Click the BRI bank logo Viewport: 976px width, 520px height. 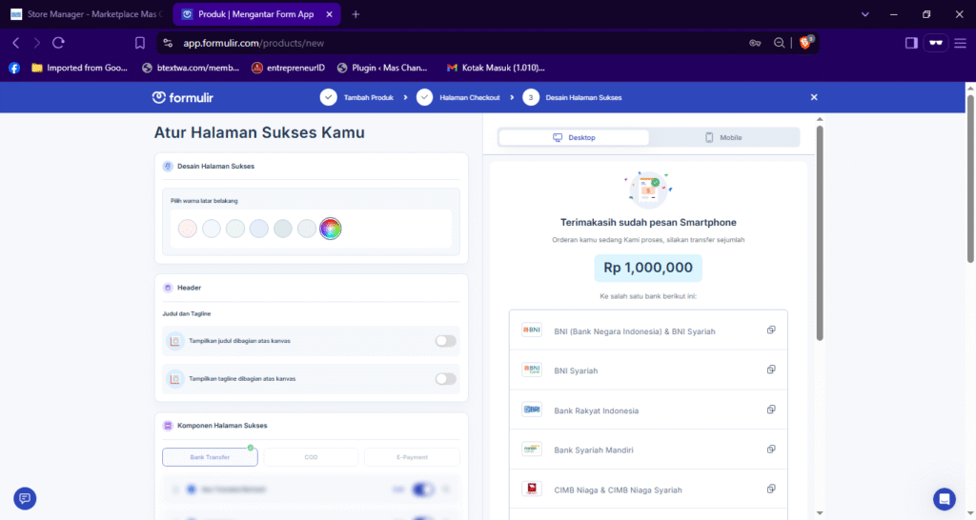pos(532,410)
